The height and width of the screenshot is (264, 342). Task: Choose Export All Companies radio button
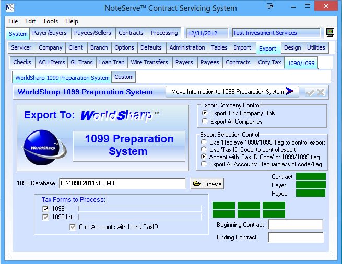tap(205, 122)
